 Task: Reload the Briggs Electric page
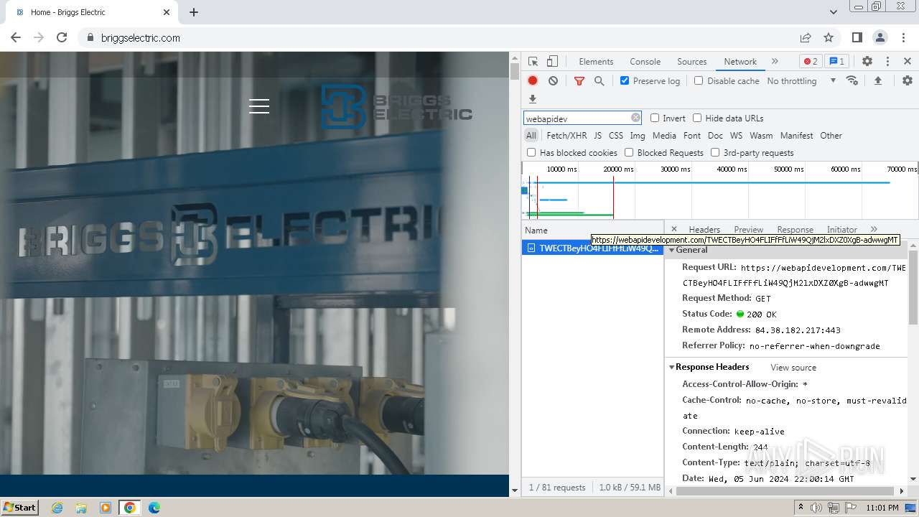coord(62,37)
